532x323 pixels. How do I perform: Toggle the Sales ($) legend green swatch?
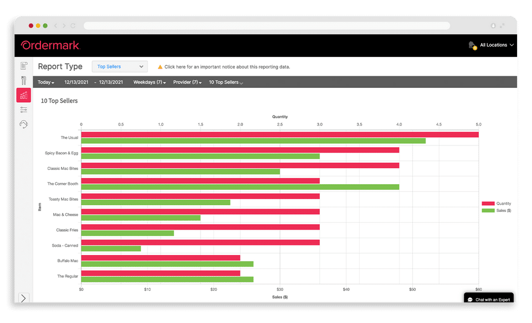[x=488, y=211]
